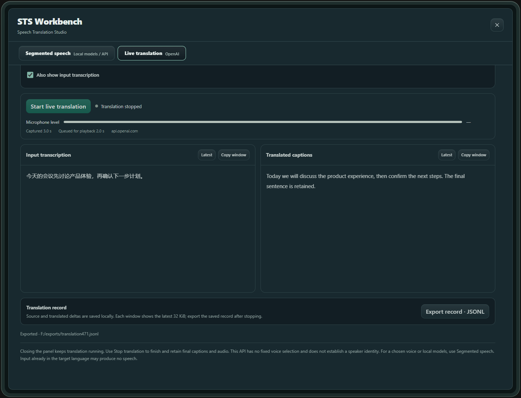Uncheck Also show input transcription

tap(30, 75)
